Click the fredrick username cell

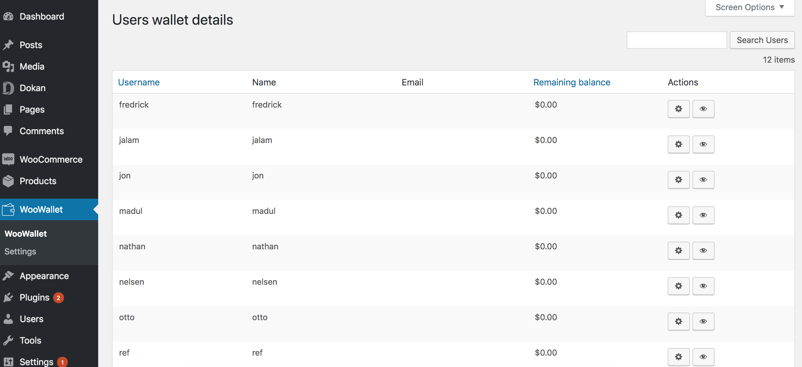coord(134,105)
